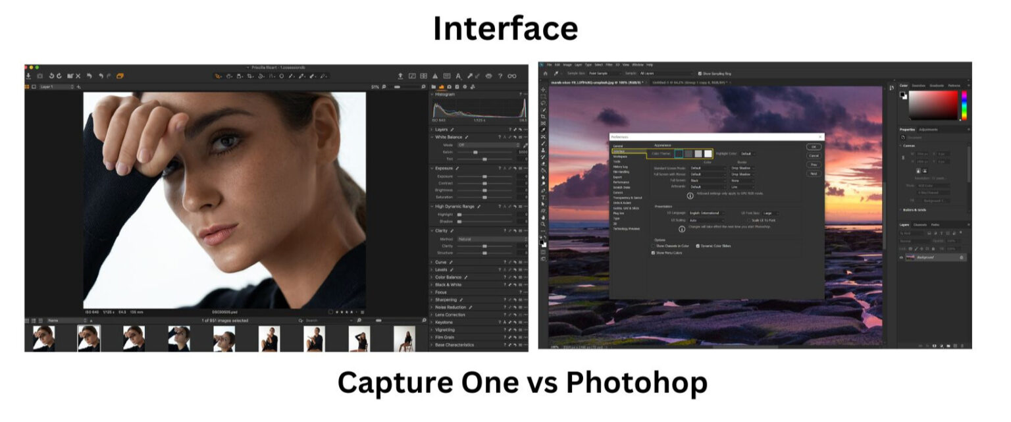The width and height of the screenshot is (1011, 422).
Task: Open the White Balance eyedropper picker
Action: [526, 145]
